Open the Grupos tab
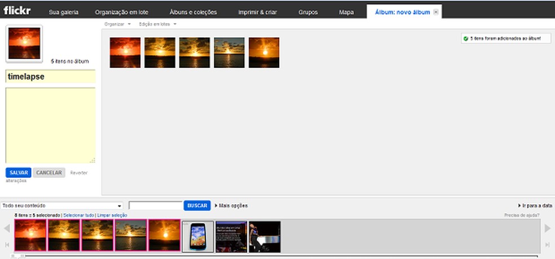 [308, 12]
